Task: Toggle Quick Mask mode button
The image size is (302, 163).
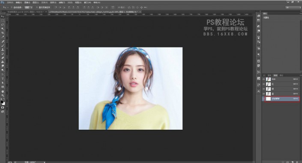Action: click(3, 108)
